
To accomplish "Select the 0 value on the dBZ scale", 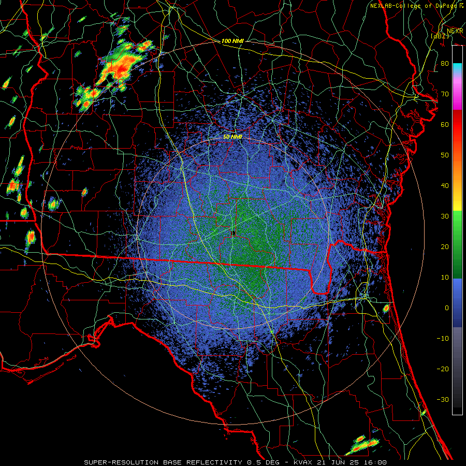I will click(x=447, y=308).
